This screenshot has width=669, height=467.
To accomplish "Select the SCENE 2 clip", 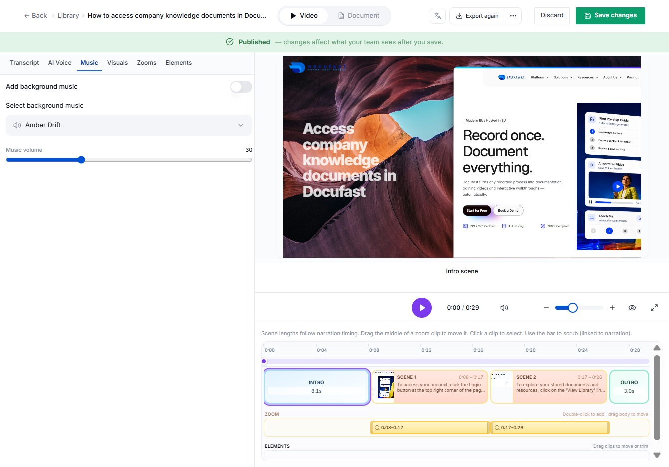I will click(x=549, y=387).
